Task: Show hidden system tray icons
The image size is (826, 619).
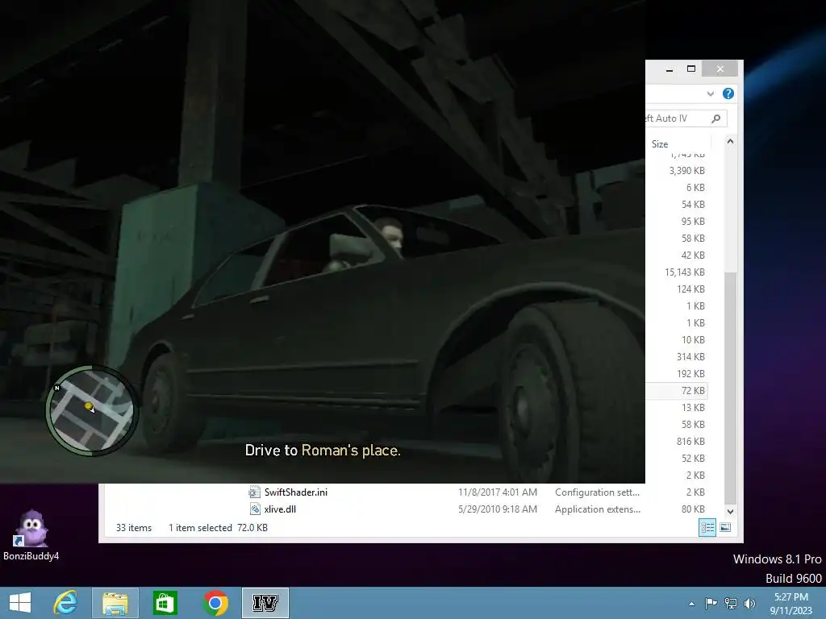Action: click(691, 604)
